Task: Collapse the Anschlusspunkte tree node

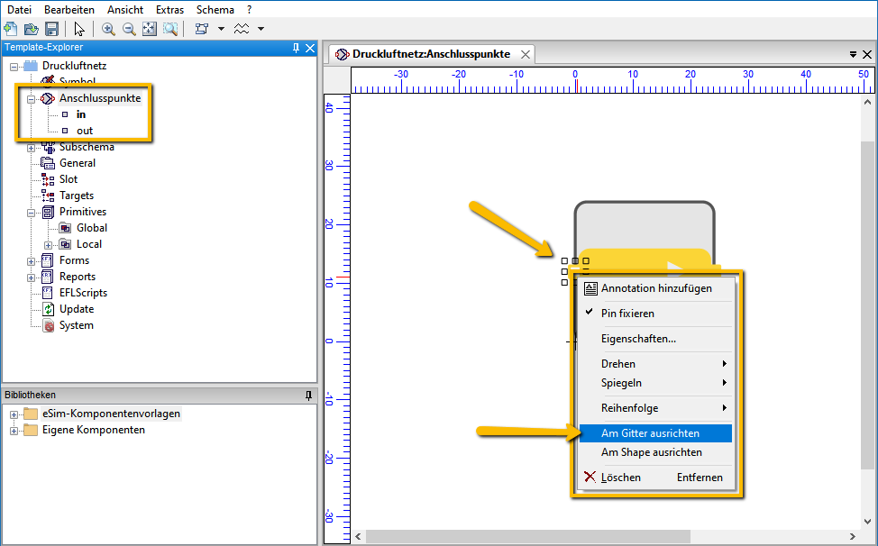Action: pos(32,99)
